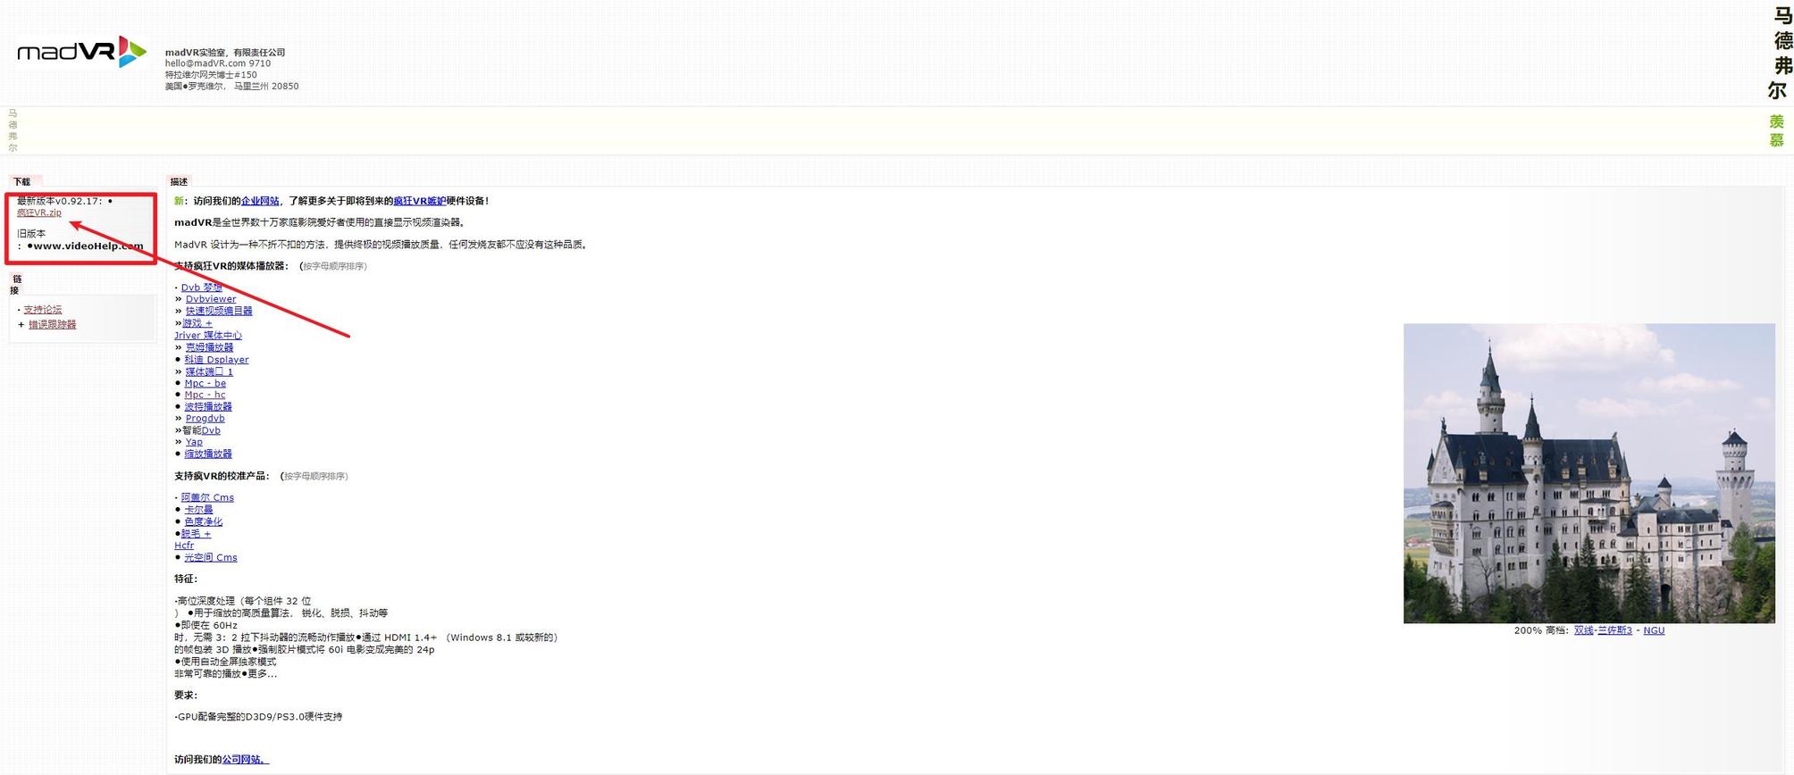Open the 阿美尔 Cms calibration link
The height and width of the screenshot is (775, 1794).
207,497
